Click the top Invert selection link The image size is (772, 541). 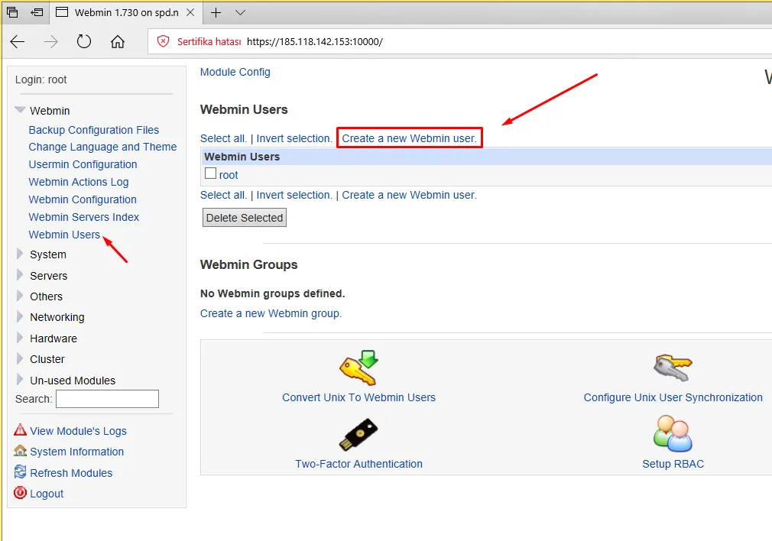click(294, 138)
